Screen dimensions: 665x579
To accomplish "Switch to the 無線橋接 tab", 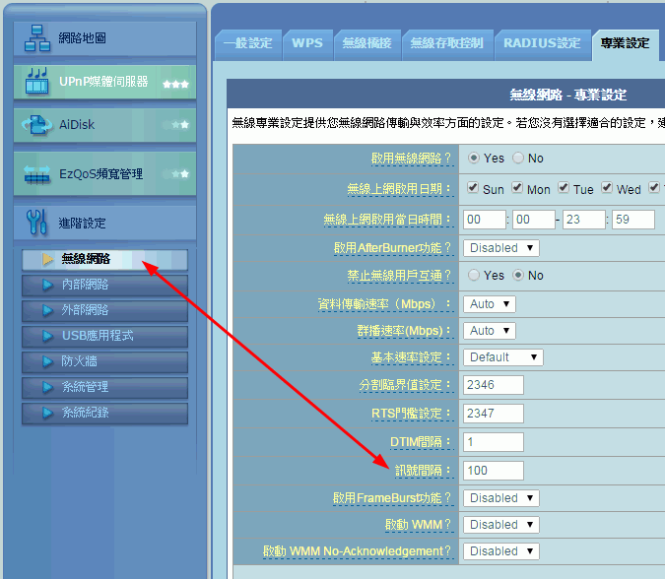I will tap(366, 43).
